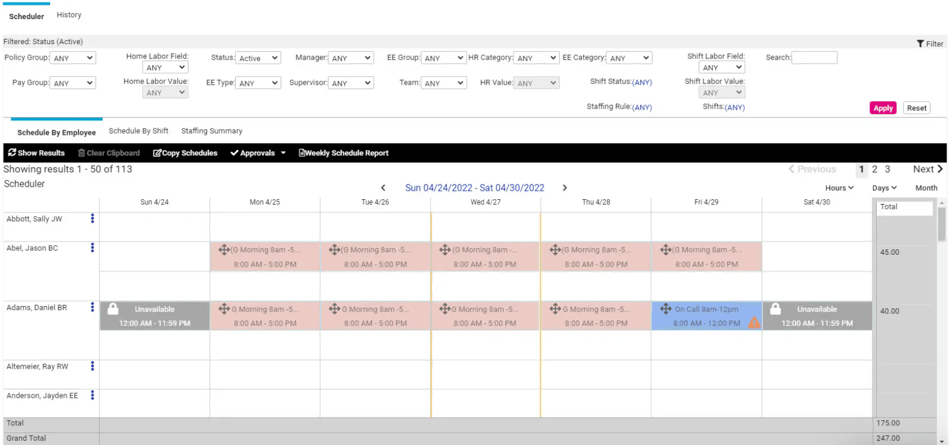This screenshot has width=949, height=445.
Task: Open the Manager dropdown
Action: click(351, 58)
